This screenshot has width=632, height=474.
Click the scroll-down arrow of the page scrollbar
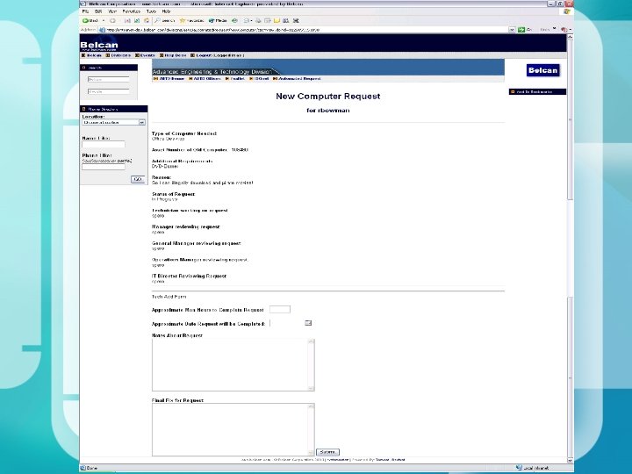(x=570, y=460)
